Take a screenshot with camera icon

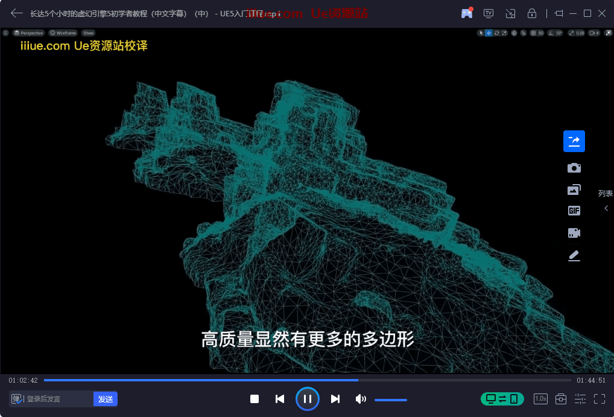click(x=574, y=168)
